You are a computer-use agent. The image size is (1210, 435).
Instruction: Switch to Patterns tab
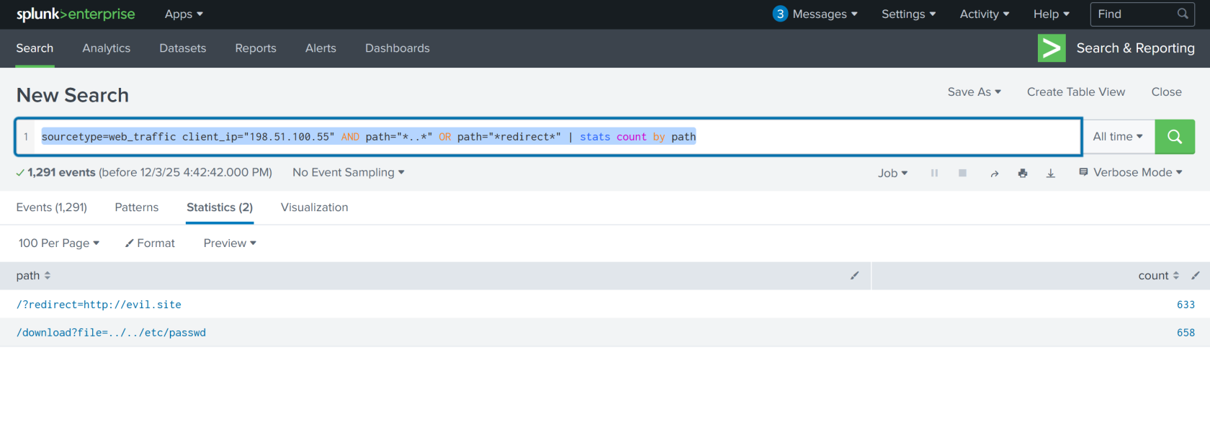(x=137, y=207)
